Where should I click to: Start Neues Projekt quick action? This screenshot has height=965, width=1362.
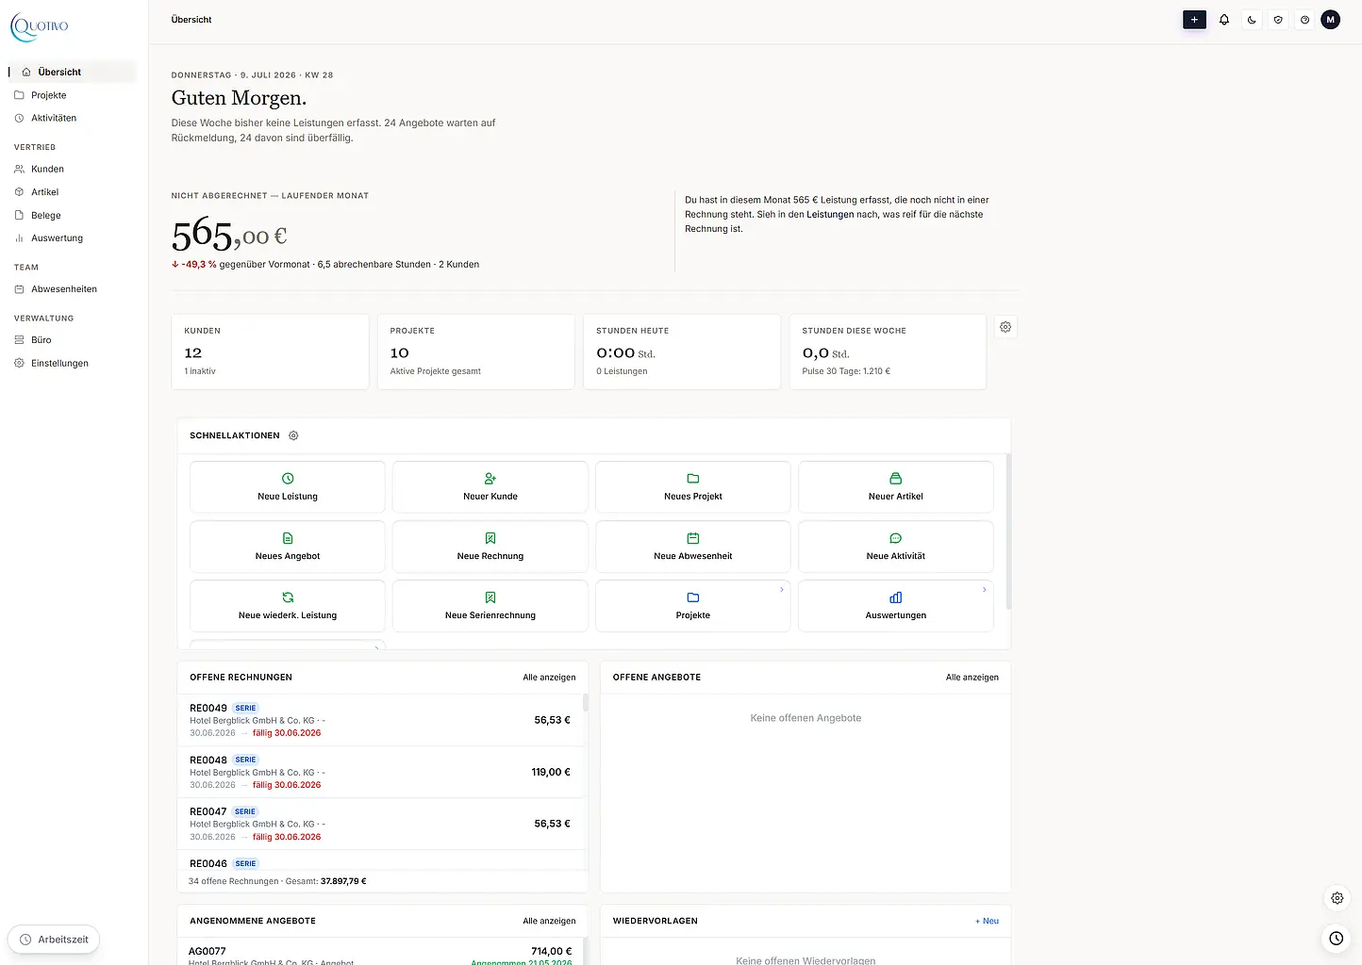tap(693, 486)
